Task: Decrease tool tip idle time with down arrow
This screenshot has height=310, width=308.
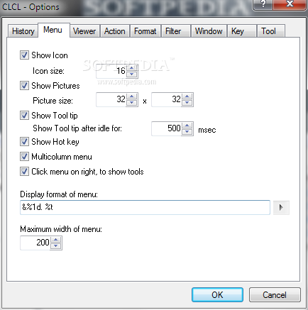Action: point(187,132)
